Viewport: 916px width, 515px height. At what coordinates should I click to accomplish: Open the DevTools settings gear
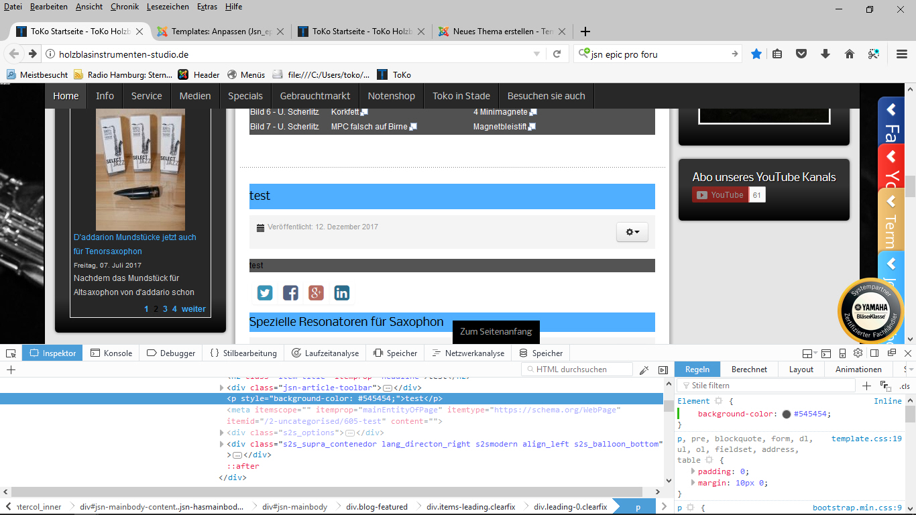point(858,353)
